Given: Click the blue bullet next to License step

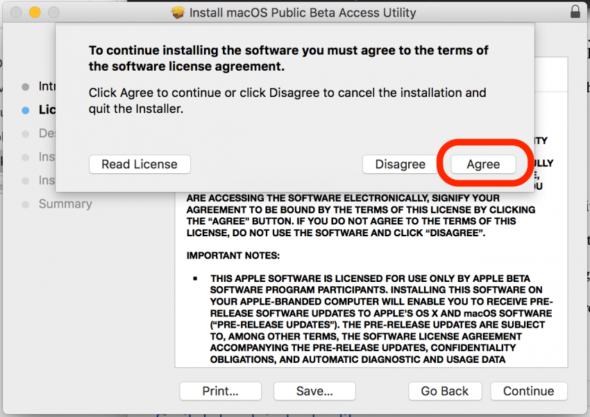Looking at the screenshot, I should point(26,109).
